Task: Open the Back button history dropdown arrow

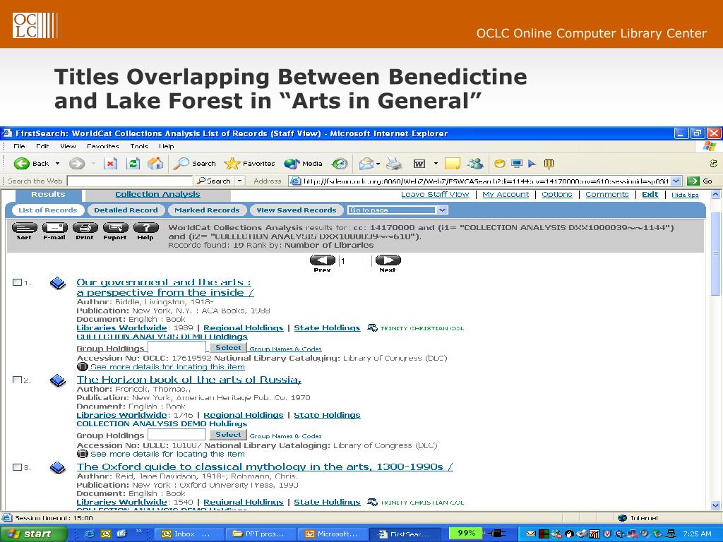Action: pos(57,163)
